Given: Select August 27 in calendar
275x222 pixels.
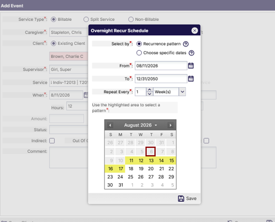Looking at the screenshot, I should click(151, 177).
